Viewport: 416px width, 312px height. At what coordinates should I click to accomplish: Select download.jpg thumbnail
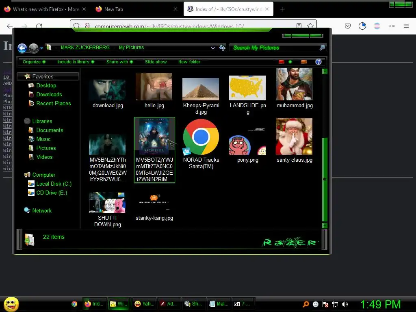pyautogui.click(x=107, y=90)
